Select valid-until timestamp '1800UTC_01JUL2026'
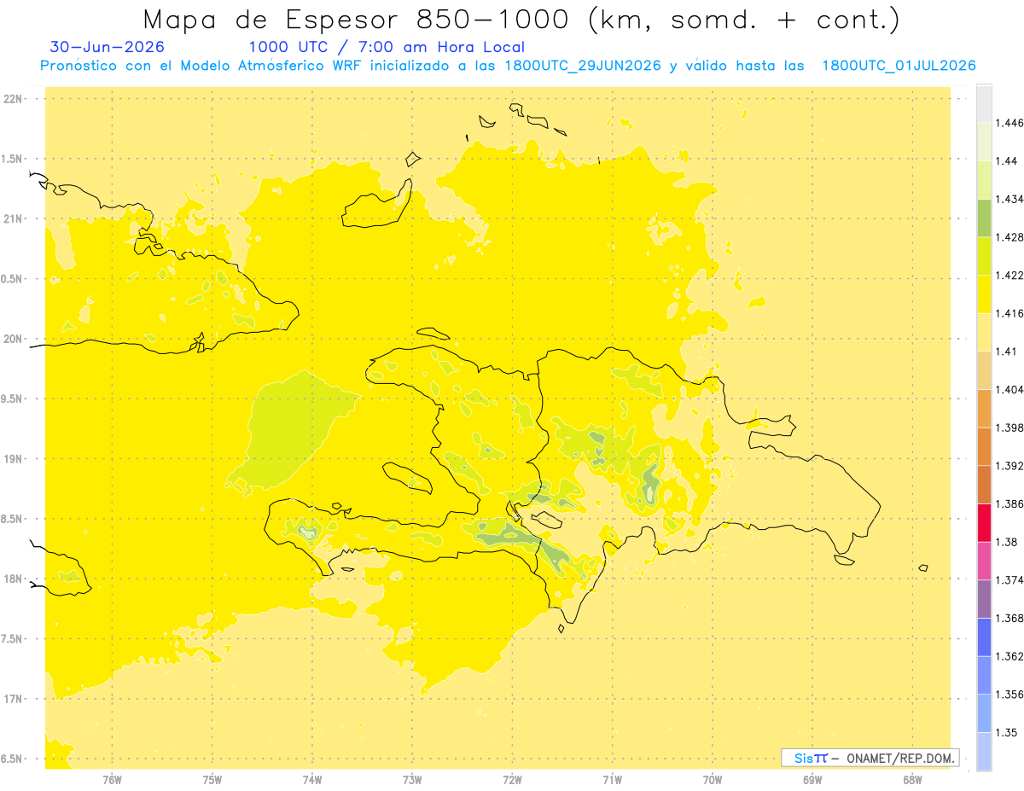The width and height of the screenshot is (1024, 791). [899, 66]
